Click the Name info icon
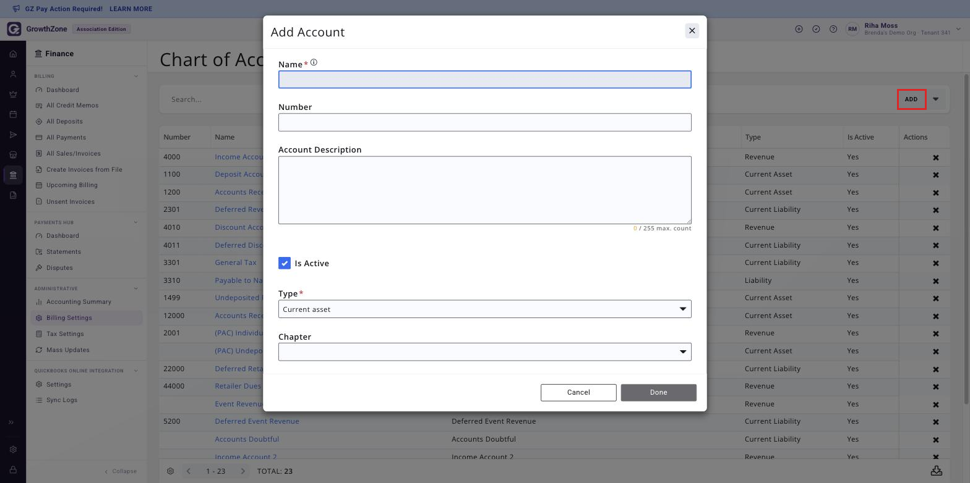Viewport: 970px width, 483px height. tap(314, 62)
